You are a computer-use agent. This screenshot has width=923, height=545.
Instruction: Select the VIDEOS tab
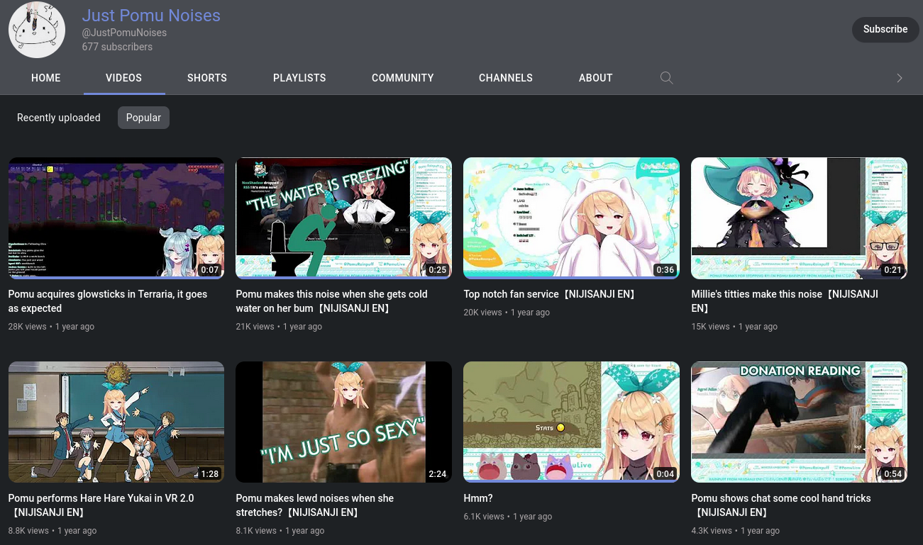point(124,78)
